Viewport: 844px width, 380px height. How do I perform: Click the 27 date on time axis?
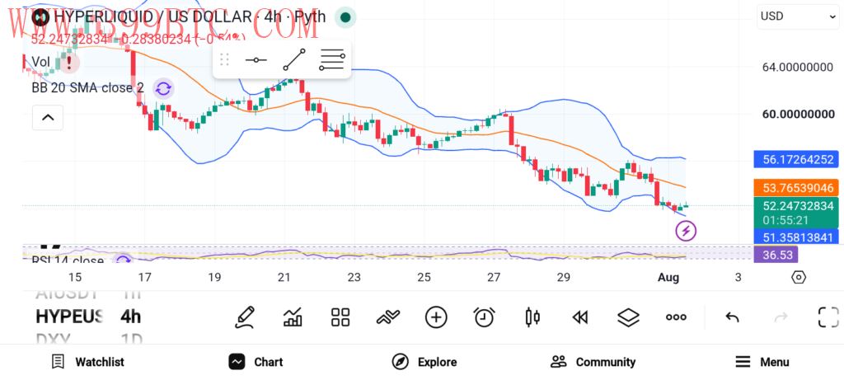pyautogui.click(x=494, y=278)
